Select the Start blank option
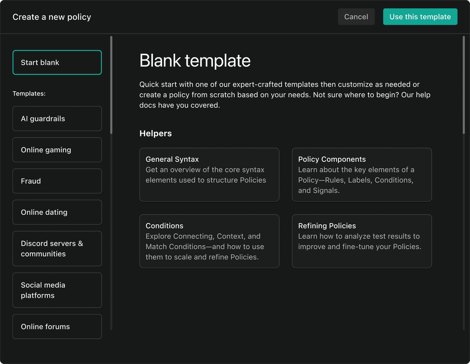The width and height of the screenshot is (470, 364). click(57, 62)
